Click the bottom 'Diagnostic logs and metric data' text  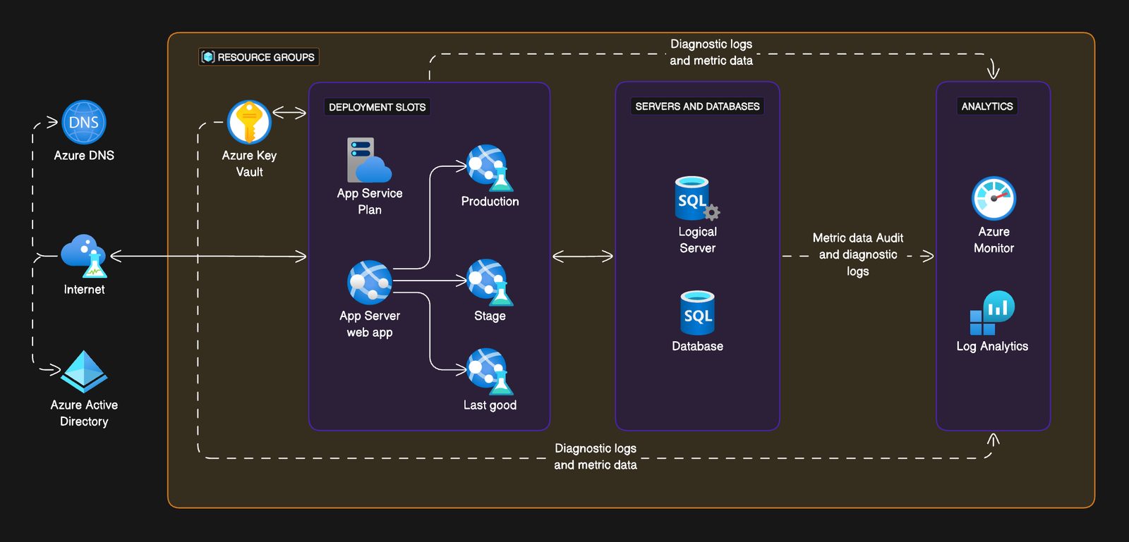[x=596, y=457]
